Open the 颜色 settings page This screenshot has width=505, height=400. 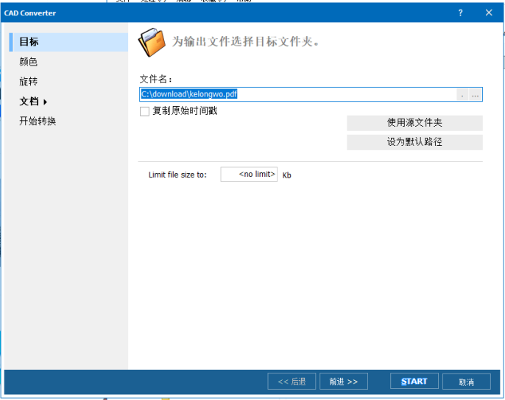(28, 62)
